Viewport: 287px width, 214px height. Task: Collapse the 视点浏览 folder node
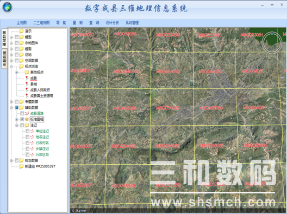pos(11,67)
